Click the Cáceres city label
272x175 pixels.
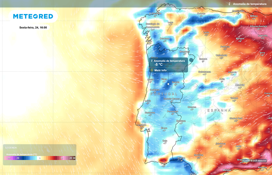point(192,107)
